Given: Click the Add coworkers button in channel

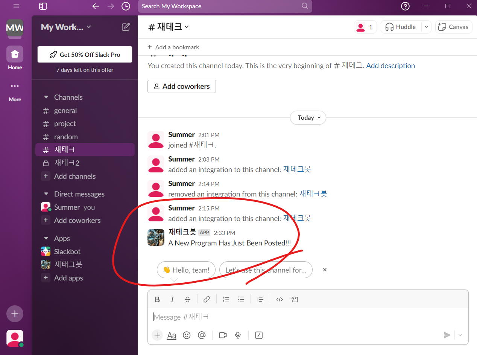Looking at the screenshot, I should (182, 86).
